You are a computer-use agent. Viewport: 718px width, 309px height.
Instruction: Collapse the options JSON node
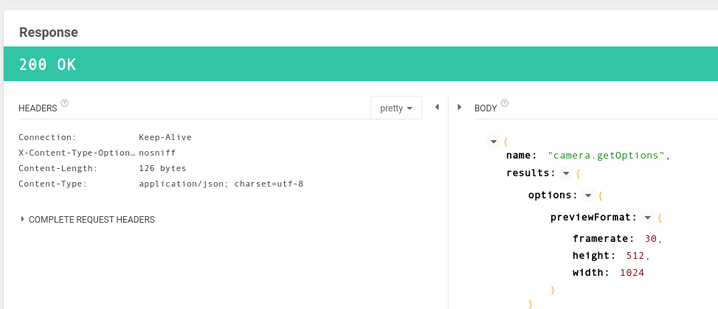588,195
